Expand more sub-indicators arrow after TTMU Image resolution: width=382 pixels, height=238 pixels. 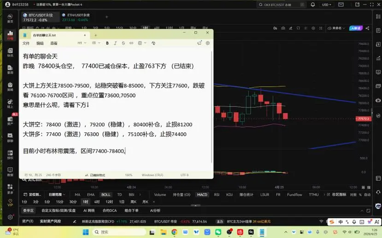pyautogui.click(x=324, y=194)
